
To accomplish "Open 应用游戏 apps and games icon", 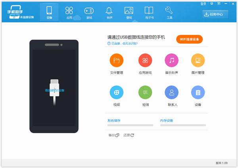I will (145, 61).
